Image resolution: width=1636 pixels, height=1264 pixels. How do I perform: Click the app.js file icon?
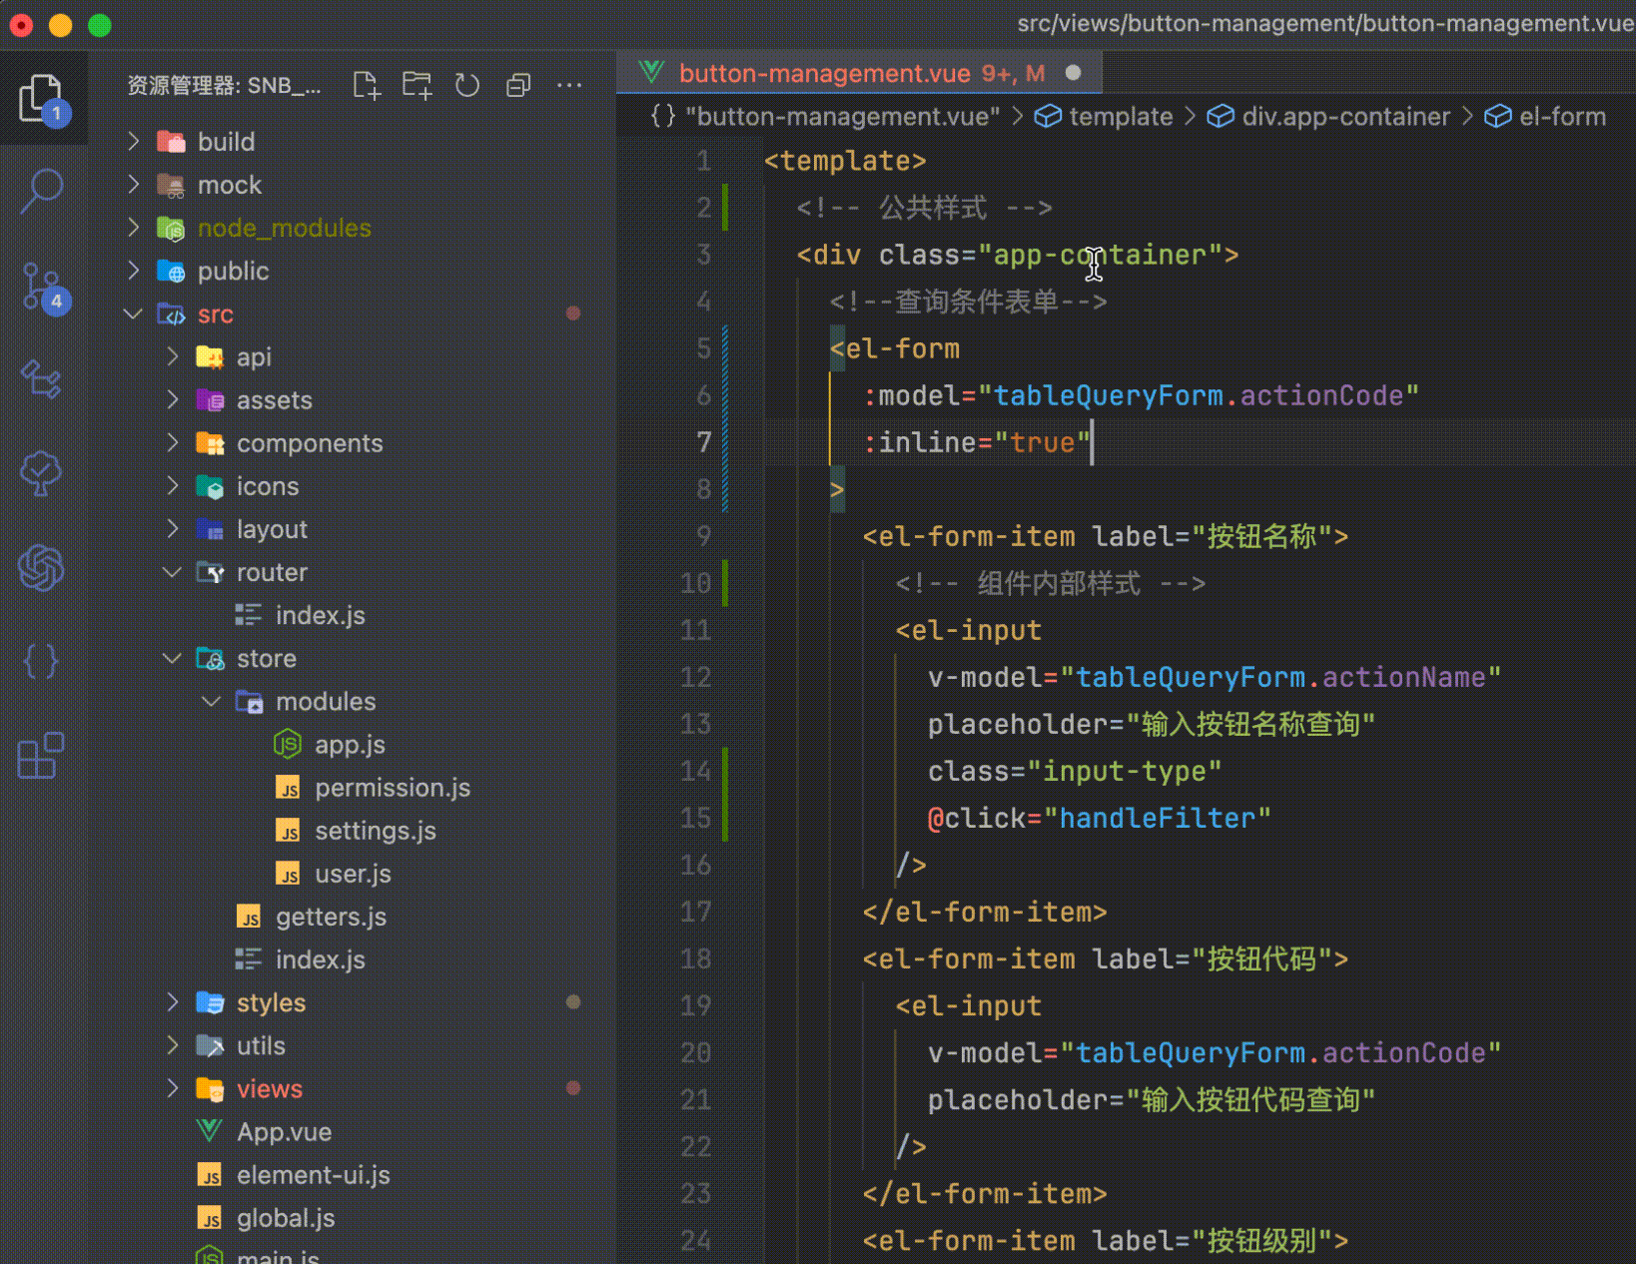point(288,745)
